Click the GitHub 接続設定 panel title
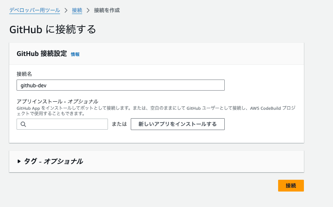The height and width of the screenshot is (207, 333). click(42, 53)
